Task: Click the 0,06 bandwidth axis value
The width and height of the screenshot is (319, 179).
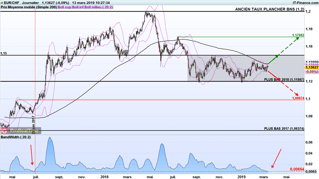Action: [309, 142]
